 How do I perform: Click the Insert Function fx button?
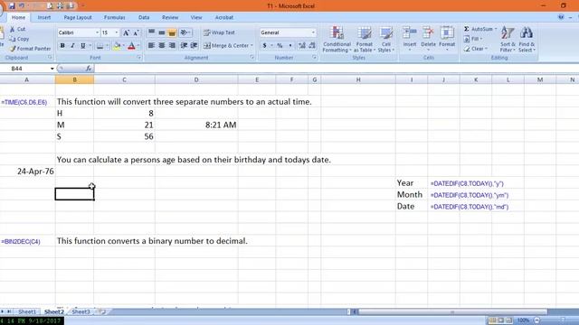89,69
